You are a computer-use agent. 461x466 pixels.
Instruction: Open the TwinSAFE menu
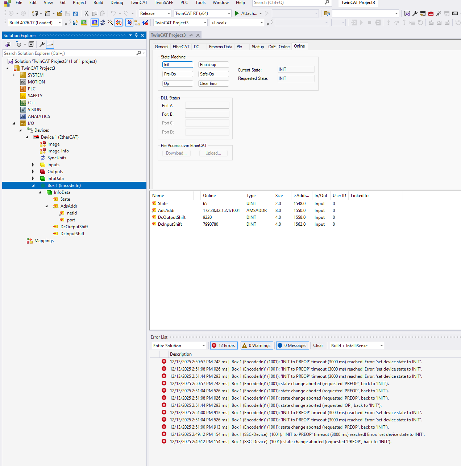(164, 3)
